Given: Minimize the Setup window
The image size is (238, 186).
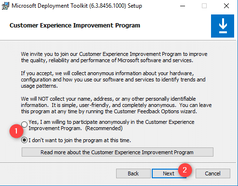Looking at the screenshot, I should click(183, 6).
